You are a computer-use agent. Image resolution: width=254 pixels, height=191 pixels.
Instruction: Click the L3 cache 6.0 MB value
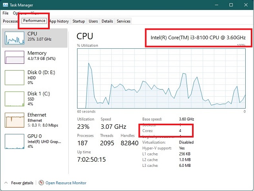click(185, 166)
